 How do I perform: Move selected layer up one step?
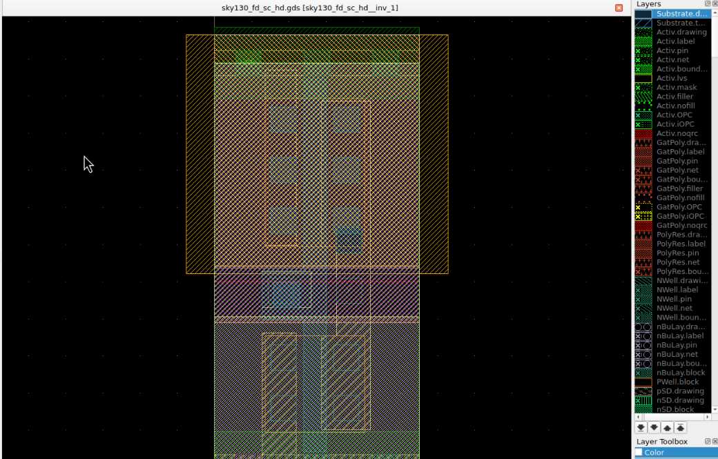[x=668, y=428]
